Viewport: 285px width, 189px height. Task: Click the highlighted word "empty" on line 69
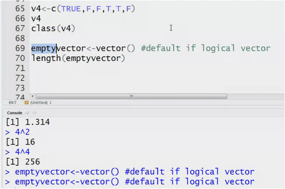(x=44, y=48)
